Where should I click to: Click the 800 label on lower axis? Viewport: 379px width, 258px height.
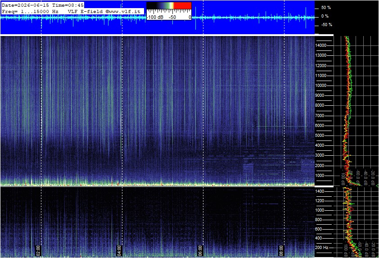coord(319,220)
